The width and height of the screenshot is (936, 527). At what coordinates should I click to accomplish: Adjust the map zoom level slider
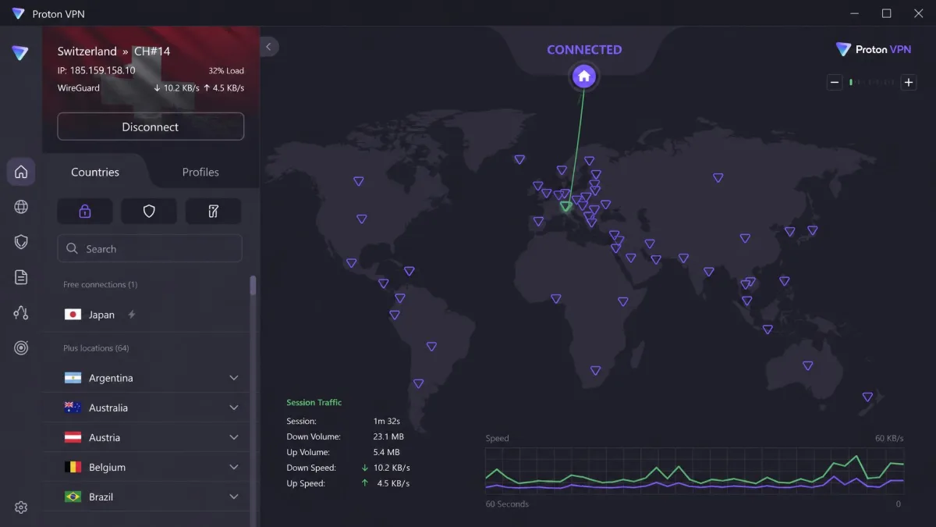[x=871, y=82]
